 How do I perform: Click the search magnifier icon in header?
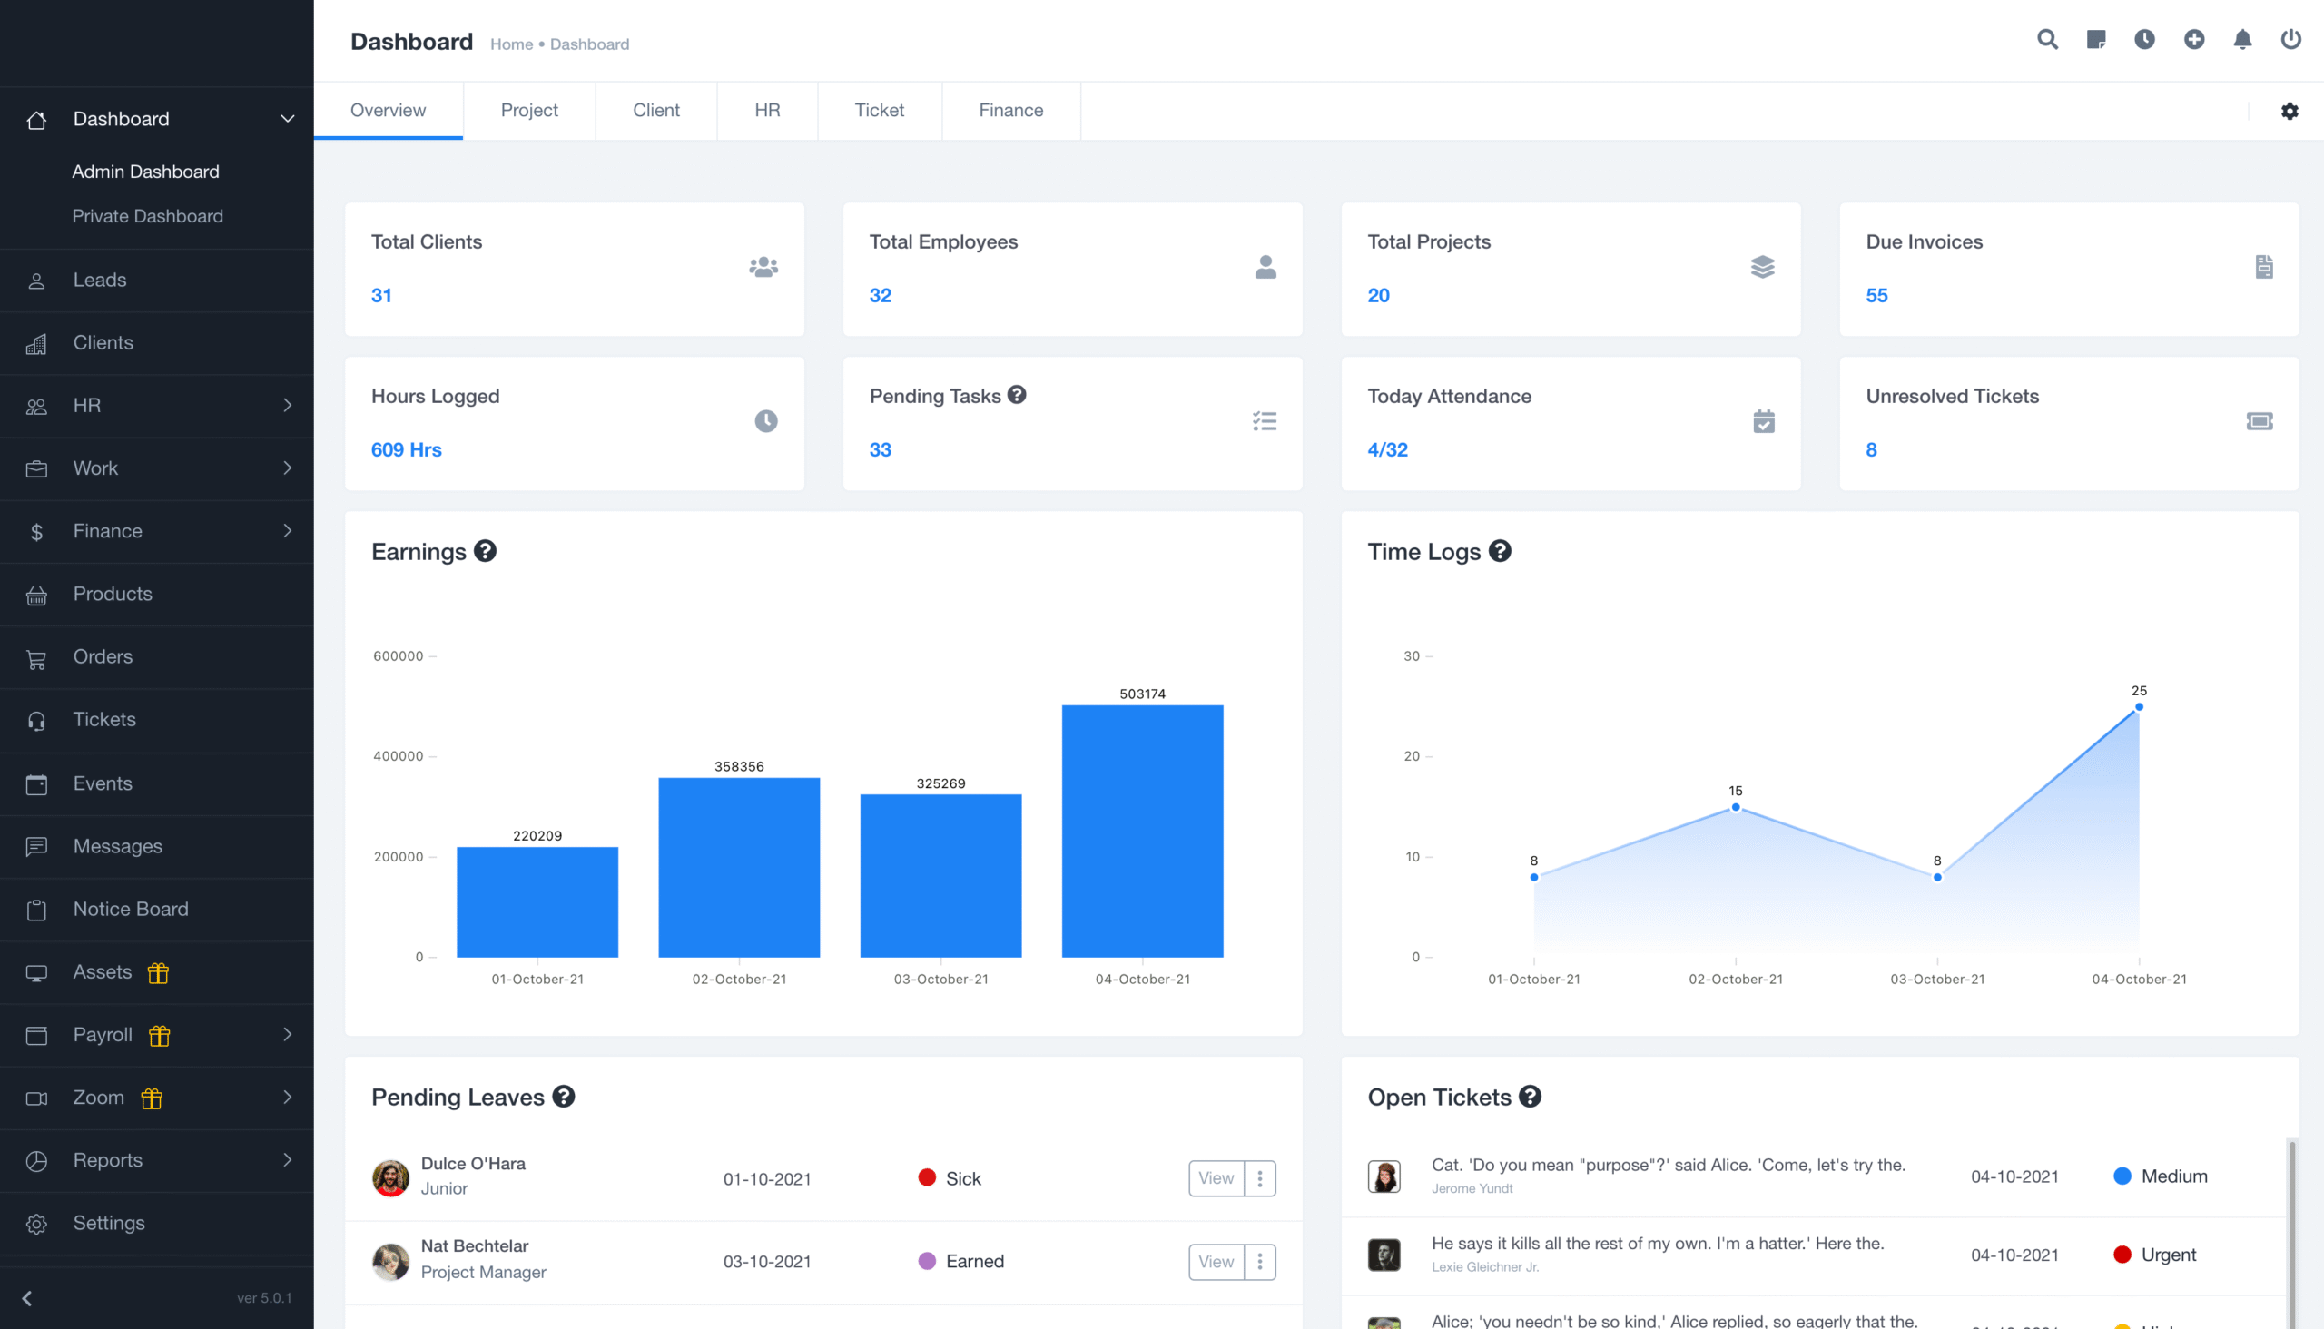(x=2046, y=39)
